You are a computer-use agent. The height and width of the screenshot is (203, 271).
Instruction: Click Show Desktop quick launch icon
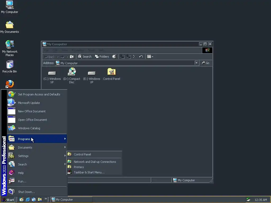click(x=21, y=200)
